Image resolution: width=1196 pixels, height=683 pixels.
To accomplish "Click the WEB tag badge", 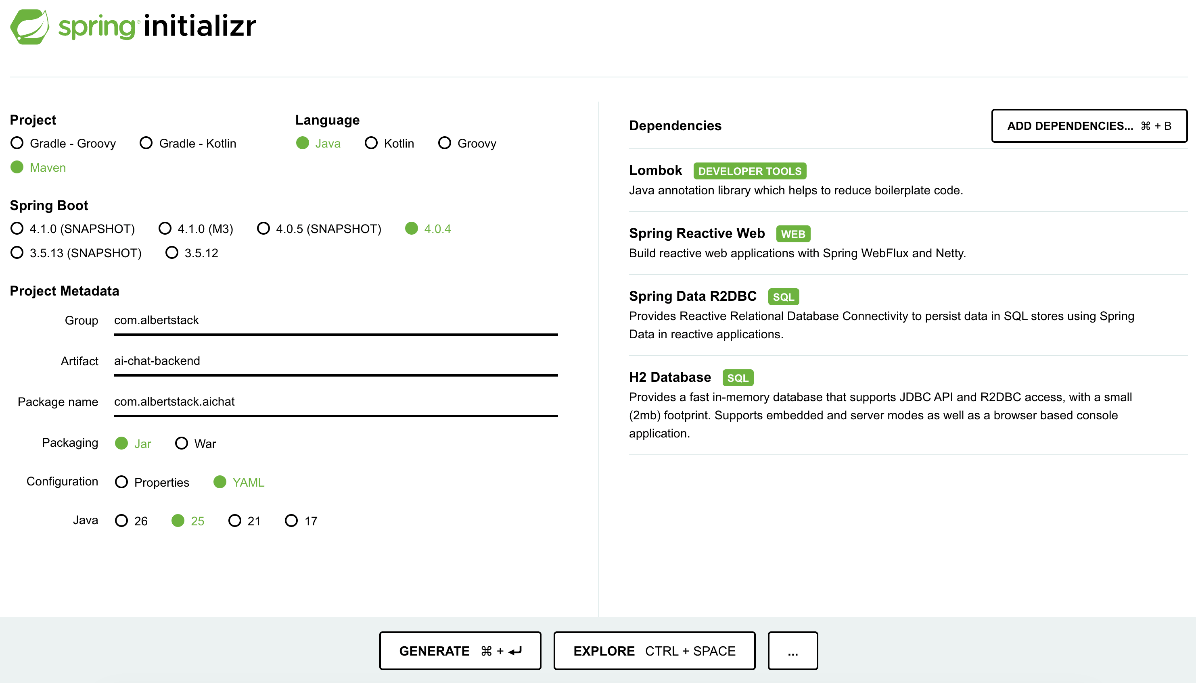I will click(793, 234).
